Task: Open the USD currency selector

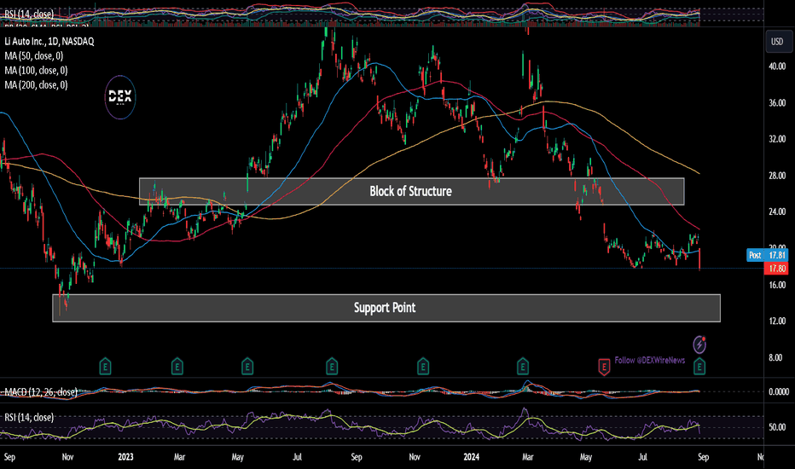Action: [778, 42]
